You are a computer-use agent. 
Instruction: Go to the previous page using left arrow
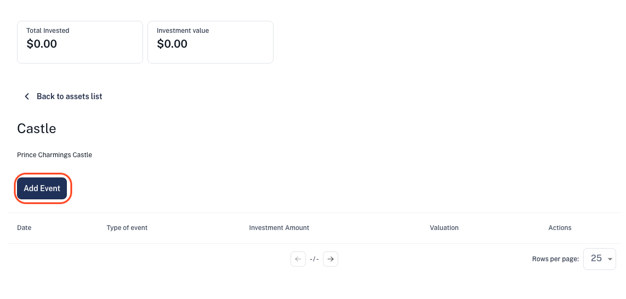[x=298, y=259]
